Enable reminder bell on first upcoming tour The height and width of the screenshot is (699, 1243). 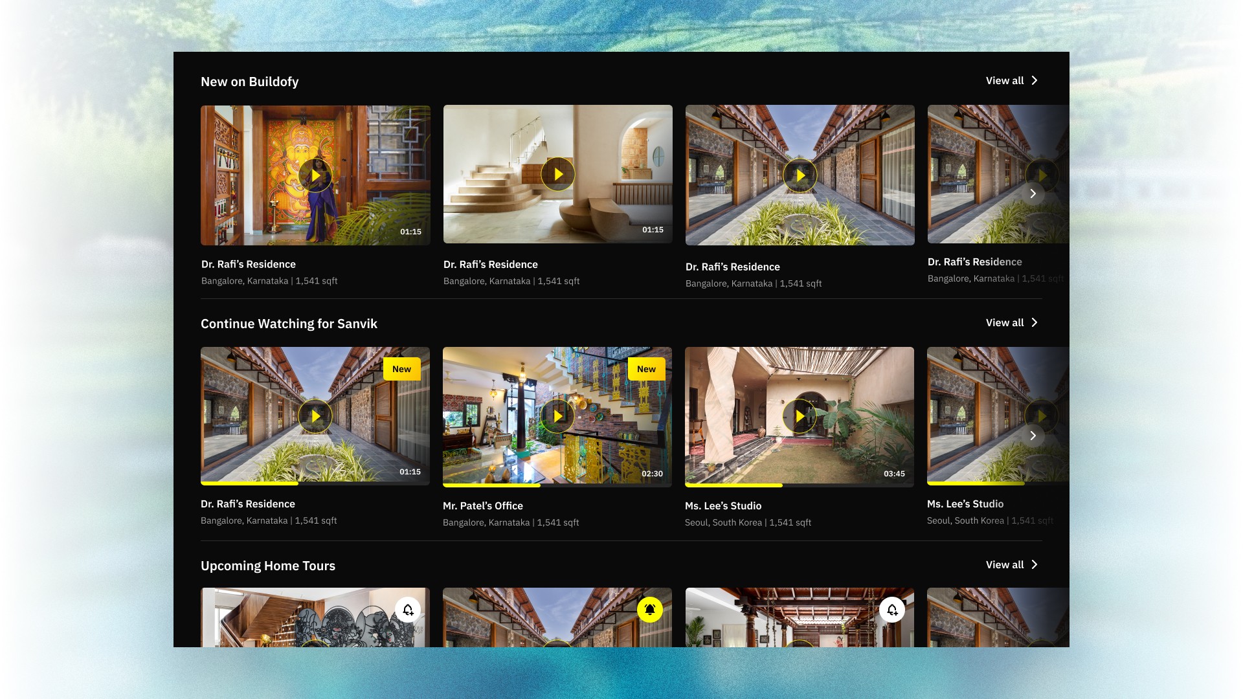click(x=408, y=610)
